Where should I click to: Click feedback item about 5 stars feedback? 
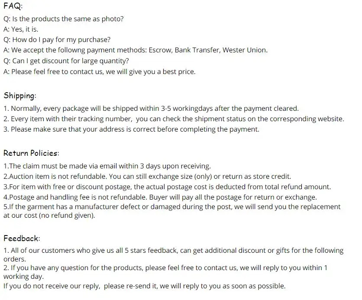173,255
